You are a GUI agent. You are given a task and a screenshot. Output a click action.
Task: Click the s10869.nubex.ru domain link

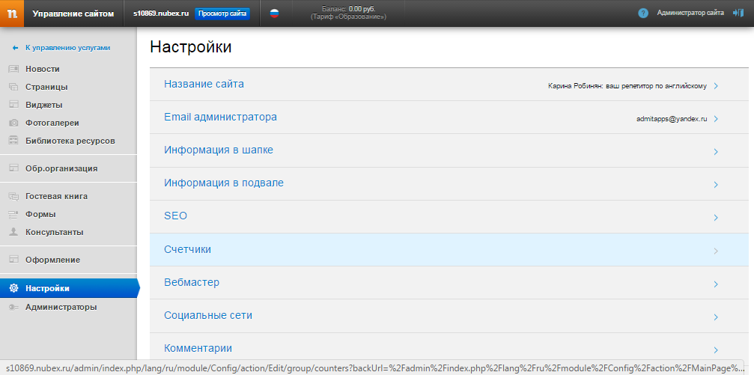162,13
